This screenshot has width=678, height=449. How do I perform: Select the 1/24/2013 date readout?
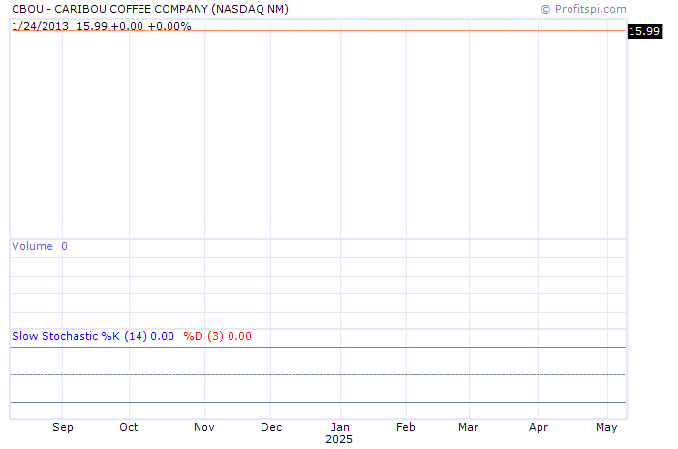point(41,26)
